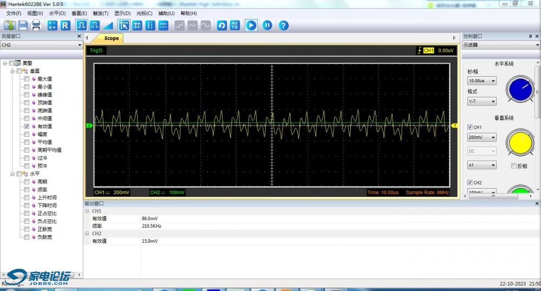Enable the vertical cursors icon
541x291 pixels.
click(x=150, y=25)
